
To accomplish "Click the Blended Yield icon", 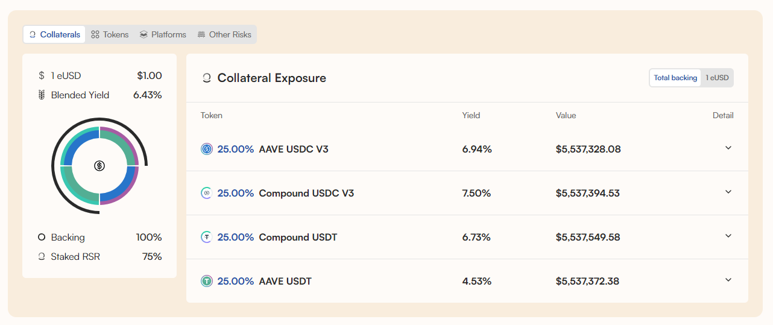I will coord(42,95).
